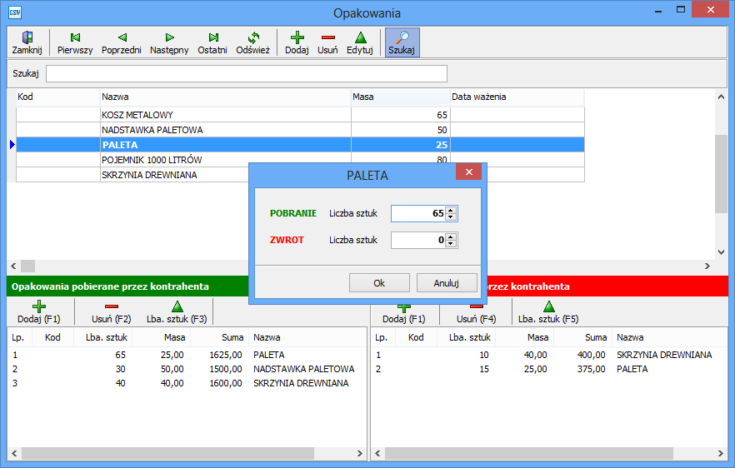Decrease ZWROT Liczba sztuk with down arrow
This screenshot has height=468, width=735.
(x=451, y=244)
